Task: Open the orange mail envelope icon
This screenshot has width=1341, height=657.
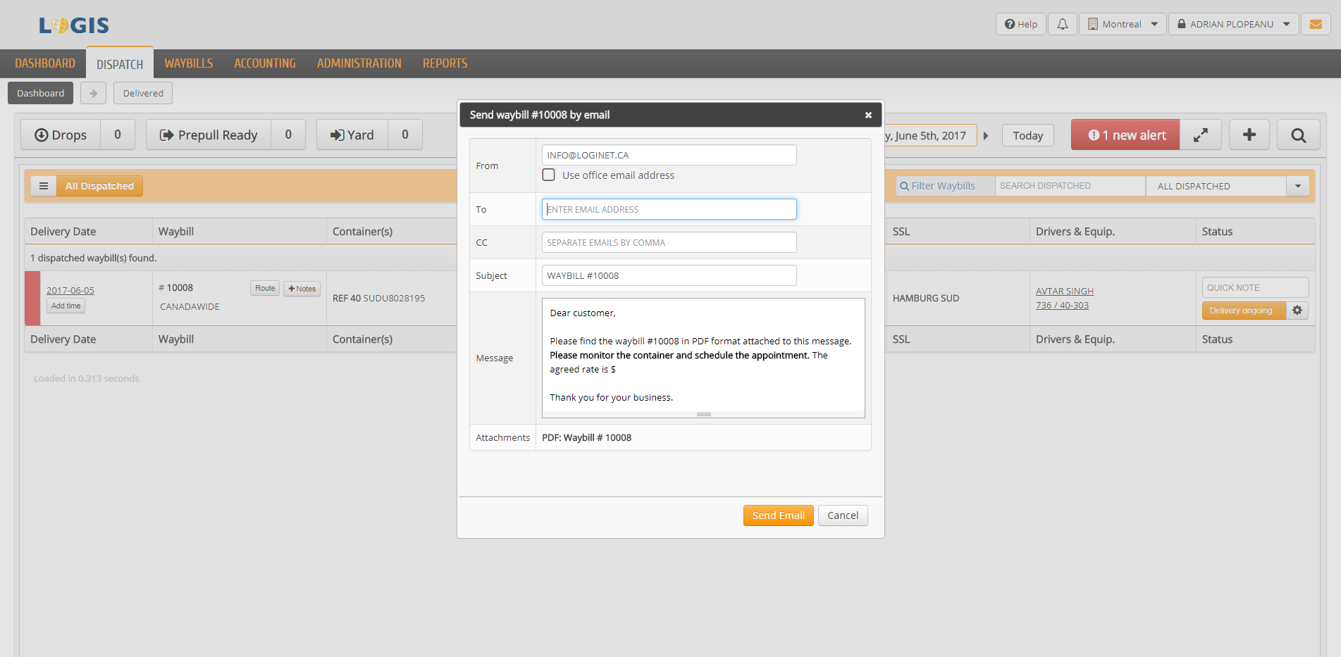Action: pyautogui.click(x=1315, y=24)
